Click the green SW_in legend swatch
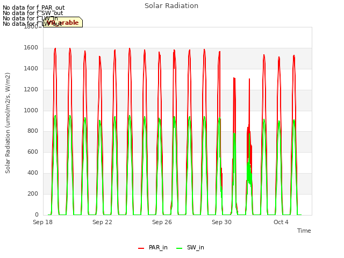Screen dimensions: 344x258 [x=179, y=248]
